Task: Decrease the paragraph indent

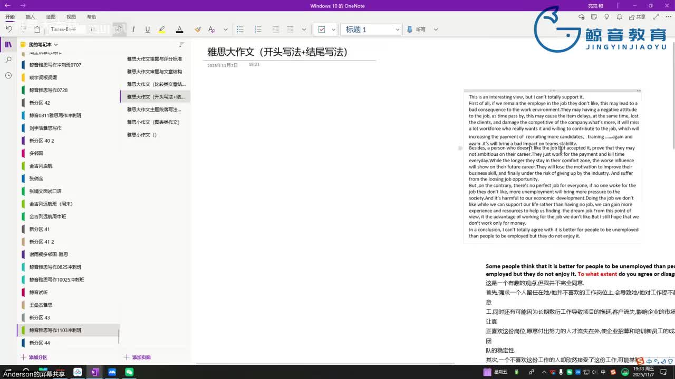Action: 276,29
